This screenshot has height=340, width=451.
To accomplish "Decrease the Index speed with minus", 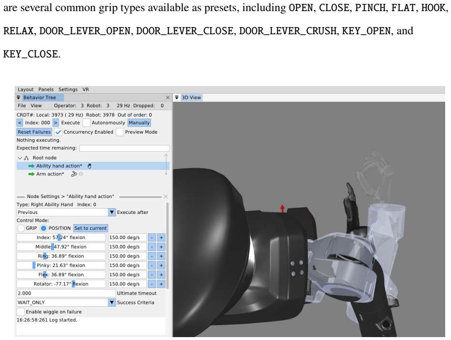I will pyautogui.click(x=152, y=238).
